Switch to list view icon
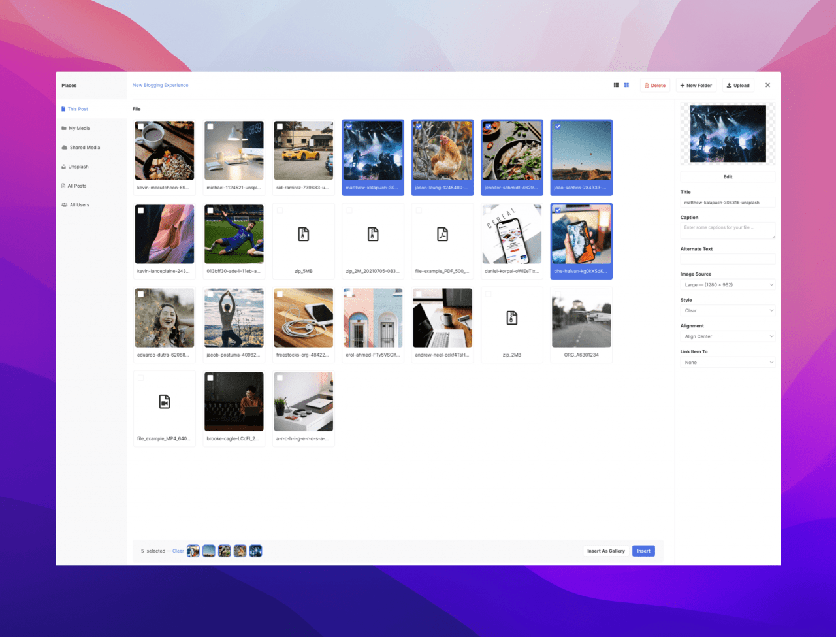 pos(616,85)
